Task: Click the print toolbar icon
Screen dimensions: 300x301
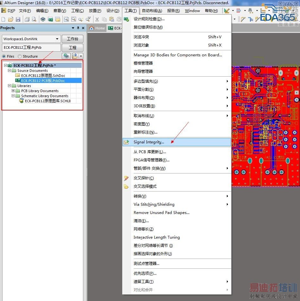Action: (27, 19)
